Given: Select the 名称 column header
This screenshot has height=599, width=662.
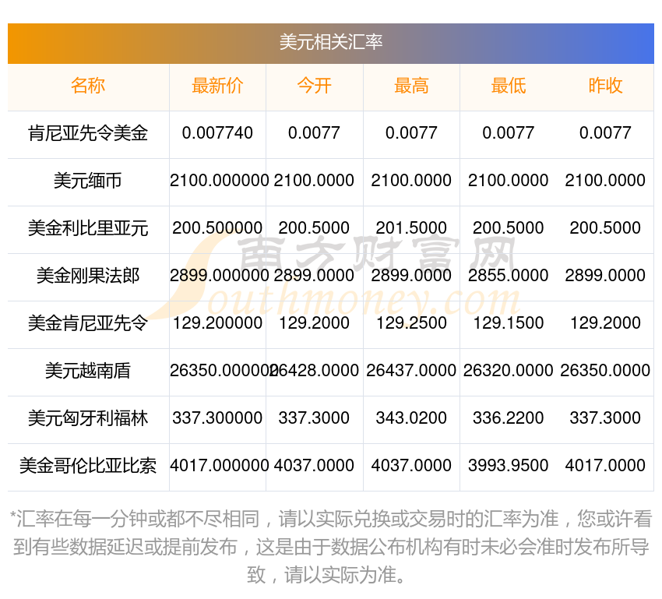Looking at the screenshot, I should 88,86.
